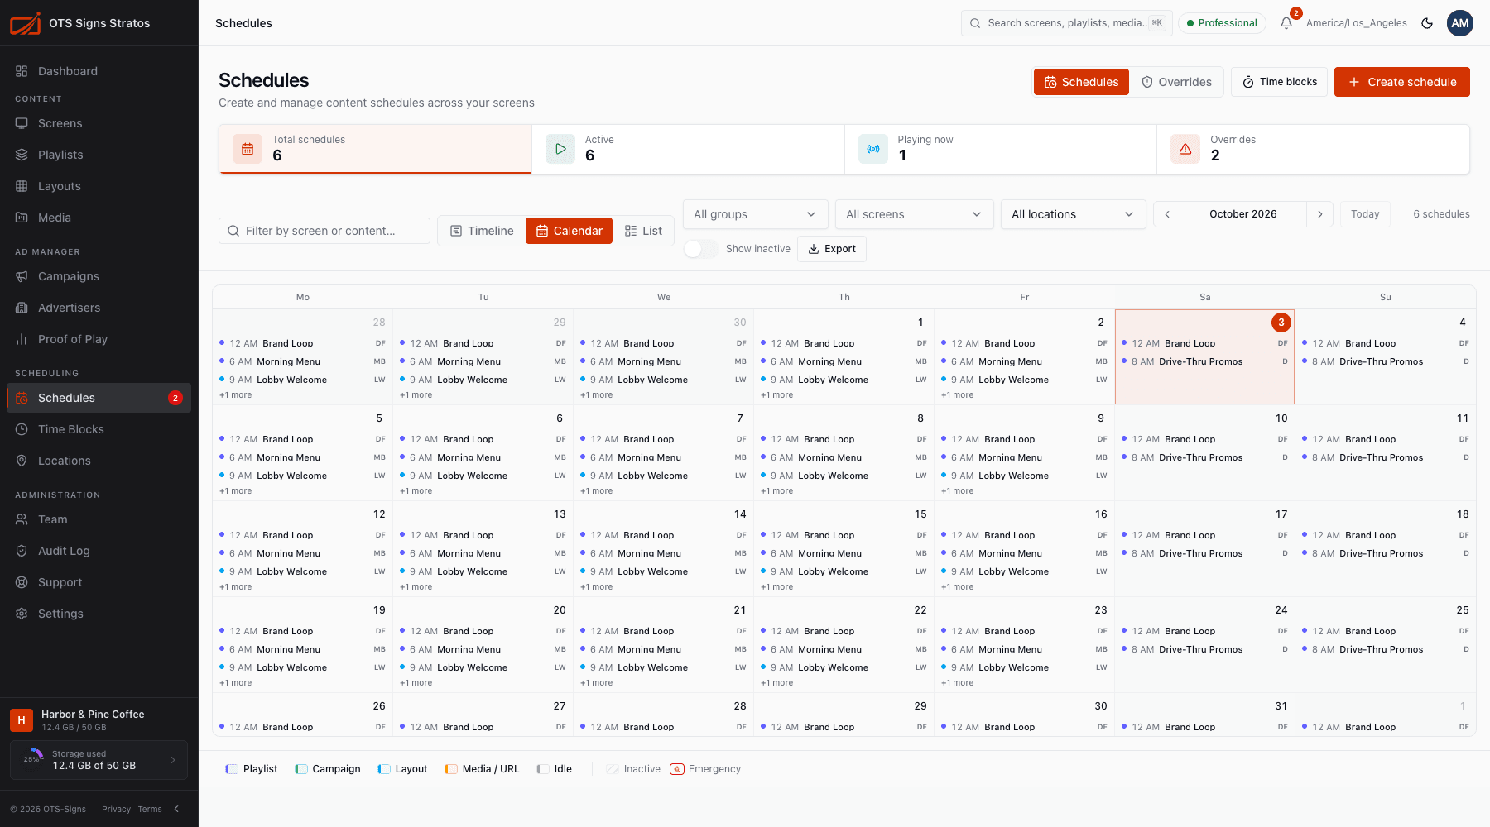
Task: Toggle the Media / URL legend filter
Action: 483,769
